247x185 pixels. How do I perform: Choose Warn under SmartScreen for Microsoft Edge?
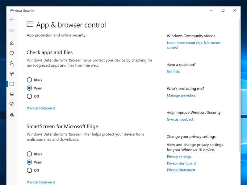click(x=29, y=162)
